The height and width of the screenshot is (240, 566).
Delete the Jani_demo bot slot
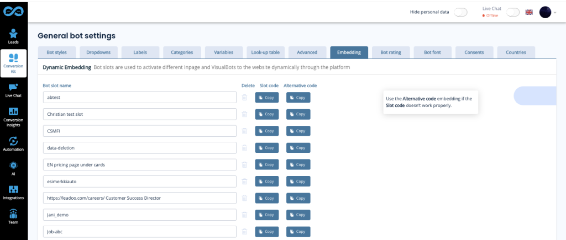pos(244,215)
